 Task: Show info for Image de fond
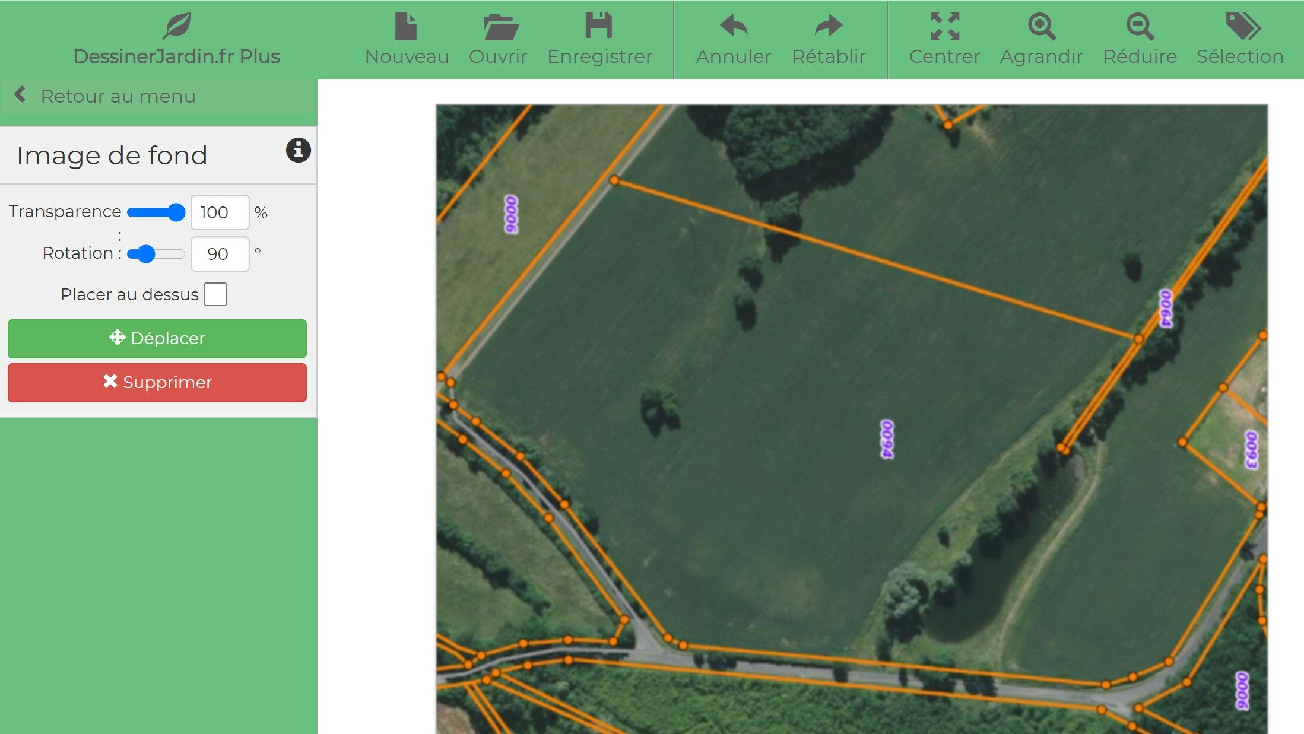click(298, 150)
